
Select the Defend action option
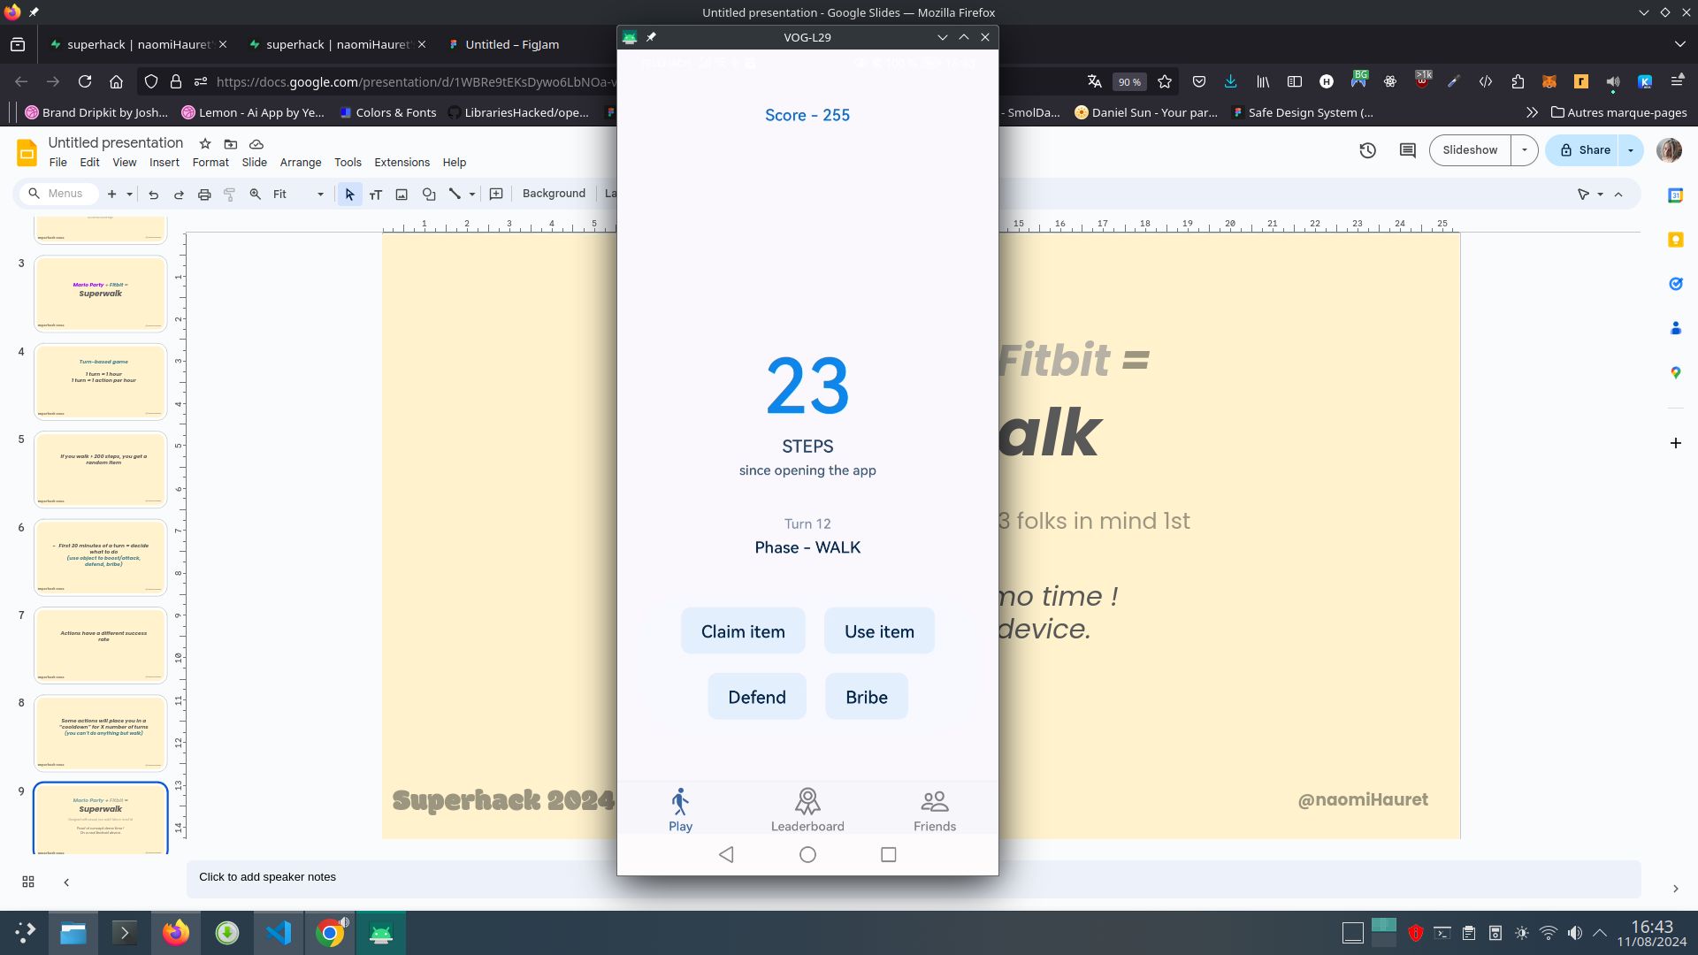coord(756,696)
